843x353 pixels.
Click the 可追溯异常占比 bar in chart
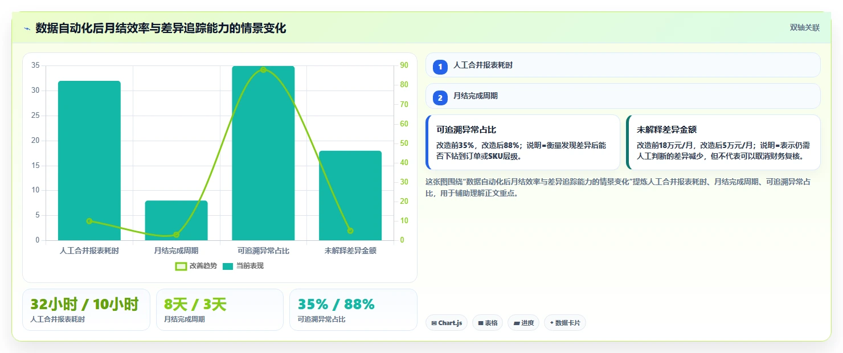click(x=263, y=153)
